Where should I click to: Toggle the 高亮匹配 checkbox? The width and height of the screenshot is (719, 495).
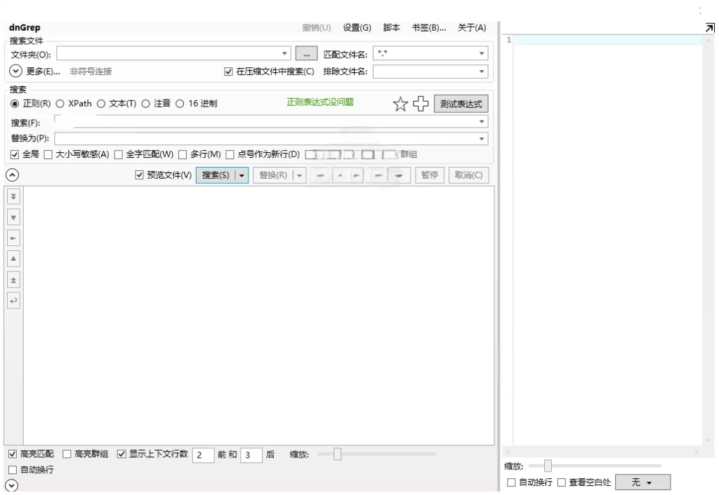[x=14, y=454]
